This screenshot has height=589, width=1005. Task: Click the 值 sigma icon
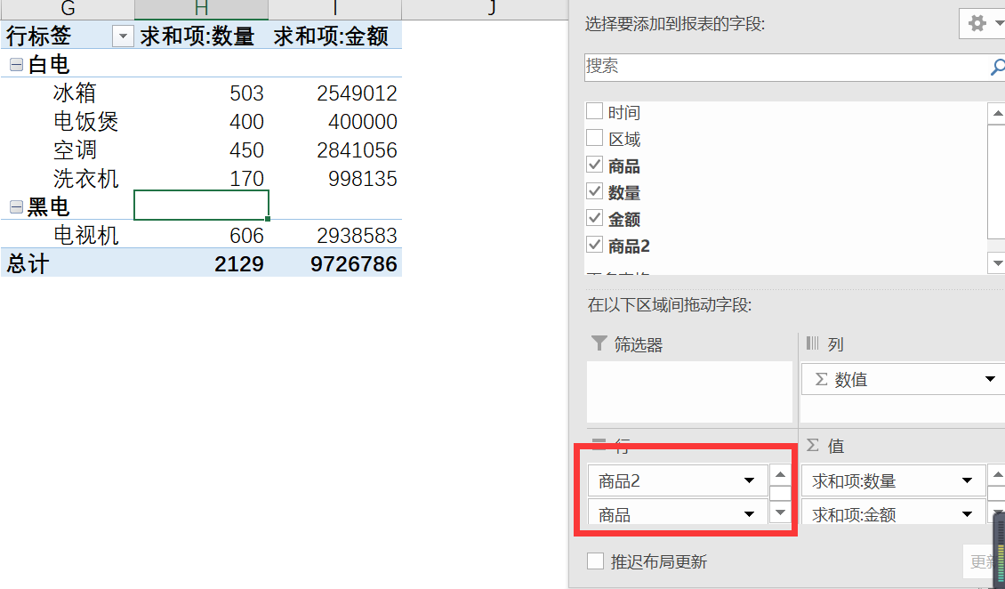(x=813, y=445)
